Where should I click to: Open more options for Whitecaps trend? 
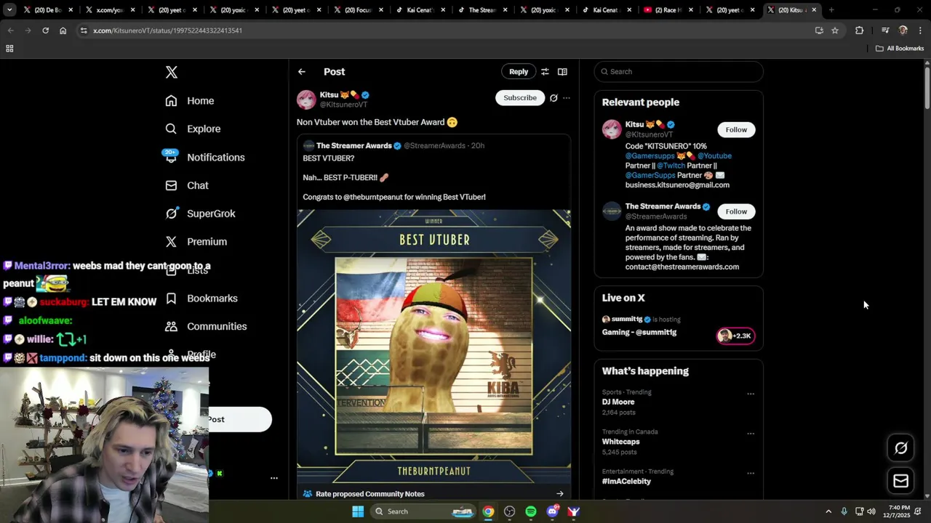pyautogui.click(x=751, y=434)
